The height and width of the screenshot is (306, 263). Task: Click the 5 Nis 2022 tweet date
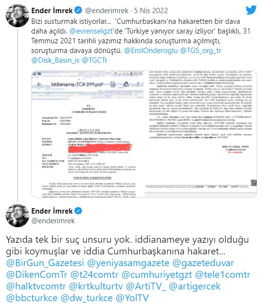point(151,10)
